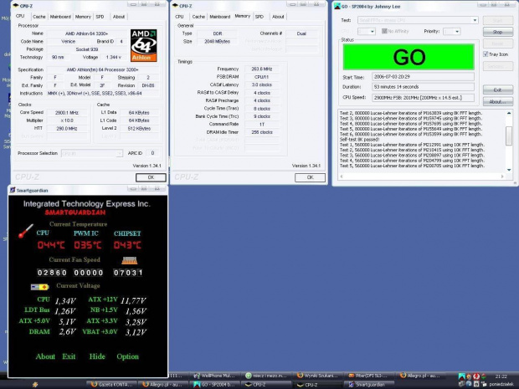Switch to SPD tab in CPU-Z processor window
This screenshot has width=519, height=389.
pyautogui.click(x=100, y=17)
